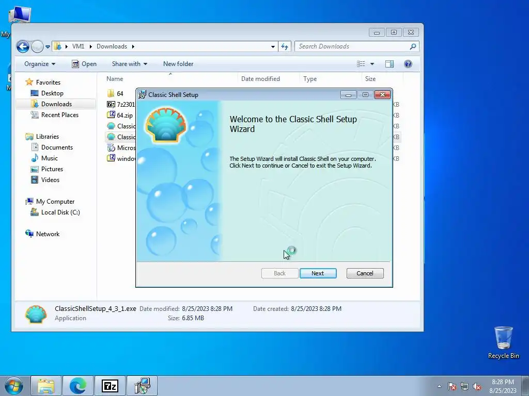
Task: Select the Micros installer file icon
Action: [x=111, y=147]
